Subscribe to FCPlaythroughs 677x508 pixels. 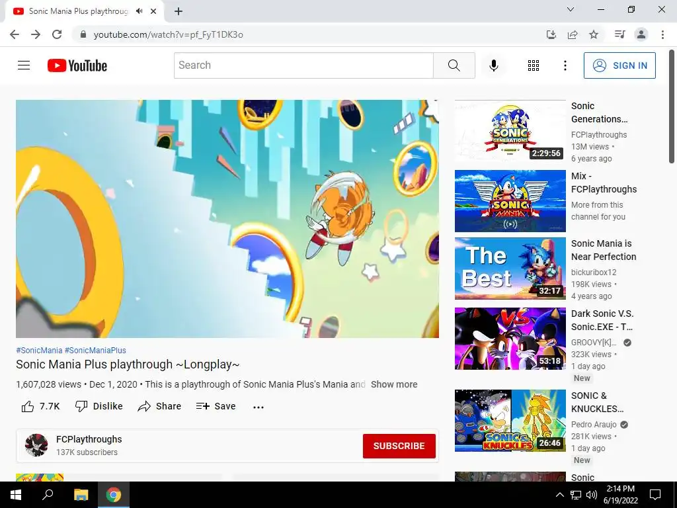click(x=399, y=446)
